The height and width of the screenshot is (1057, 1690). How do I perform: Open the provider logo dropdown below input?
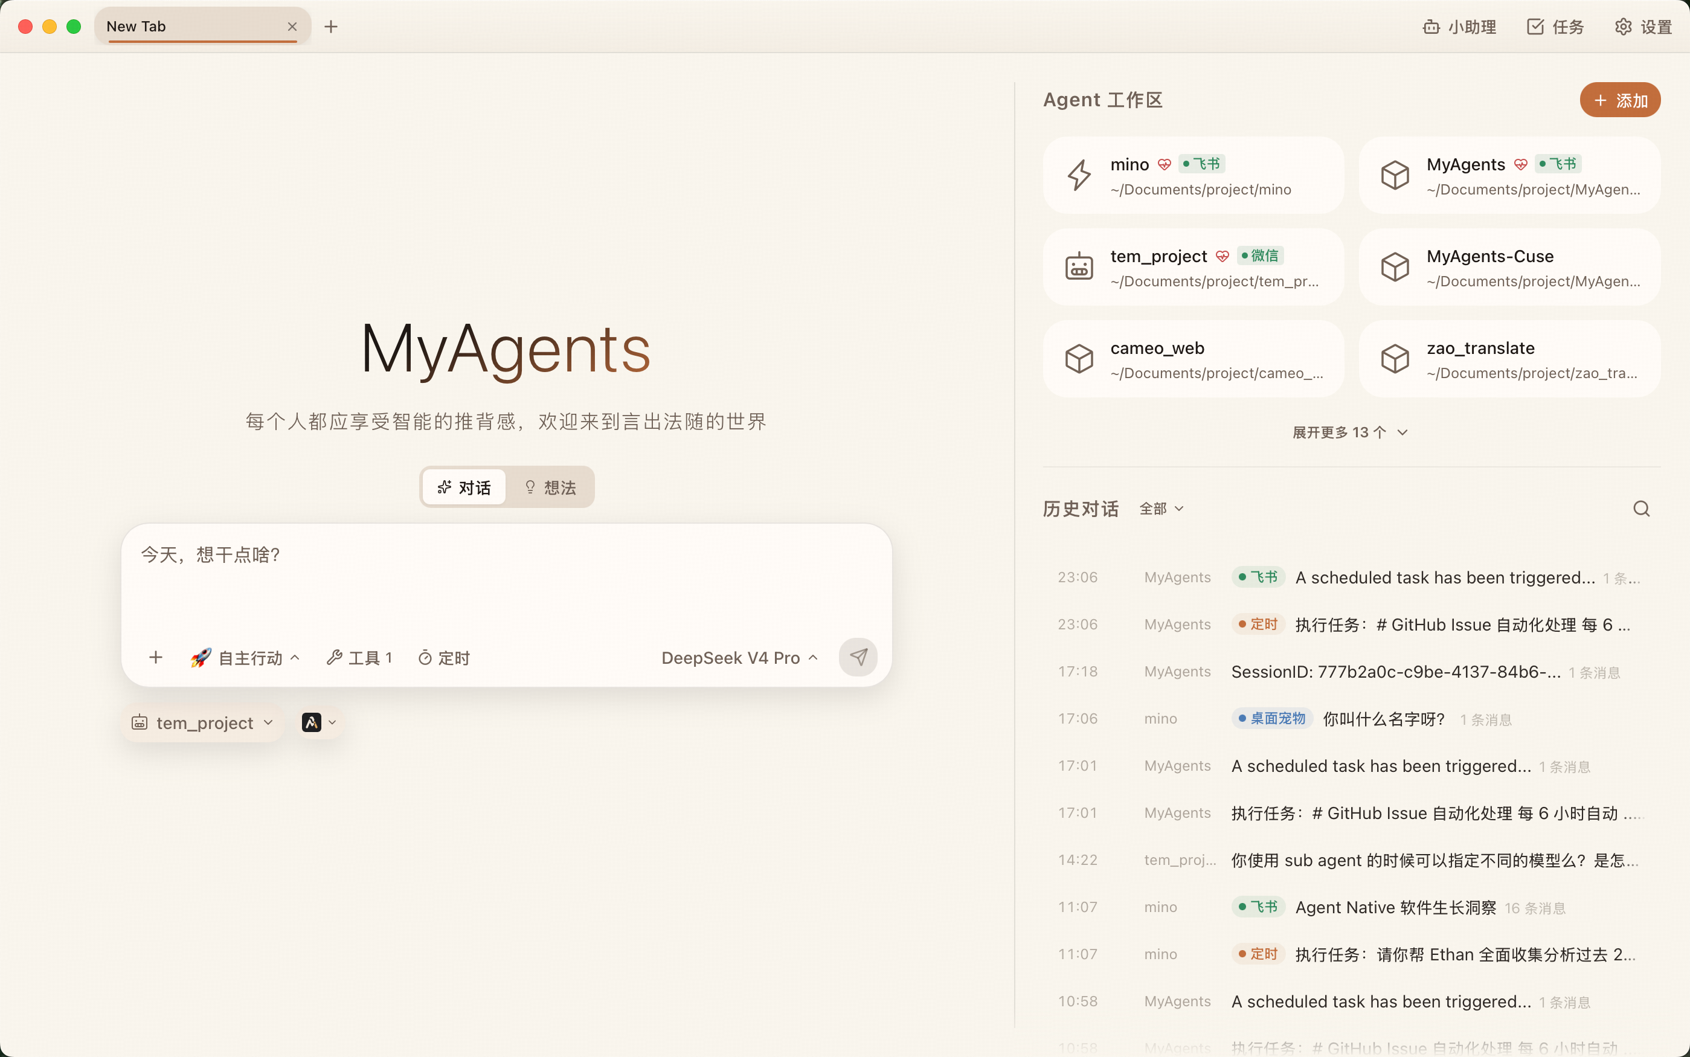pos(320,722)
